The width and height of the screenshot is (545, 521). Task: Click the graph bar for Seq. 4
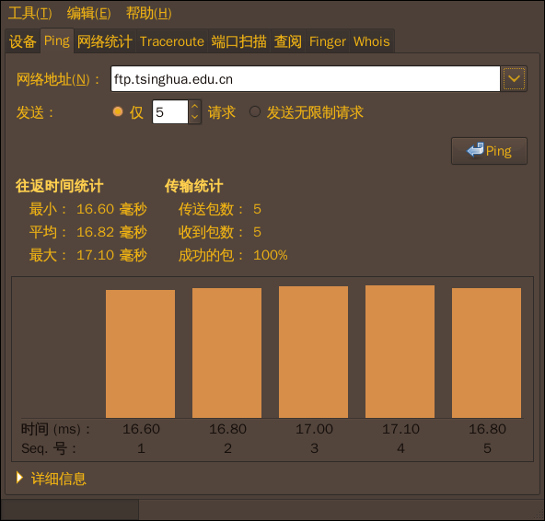(x=400, y=352)
